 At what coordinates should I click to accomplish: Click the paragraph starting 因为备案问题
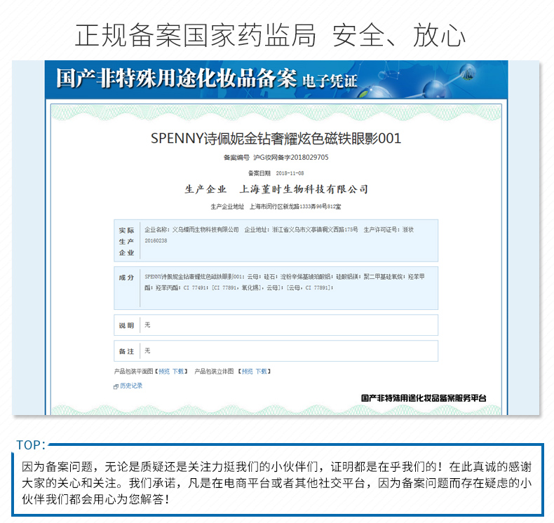(x=276, y=483)
